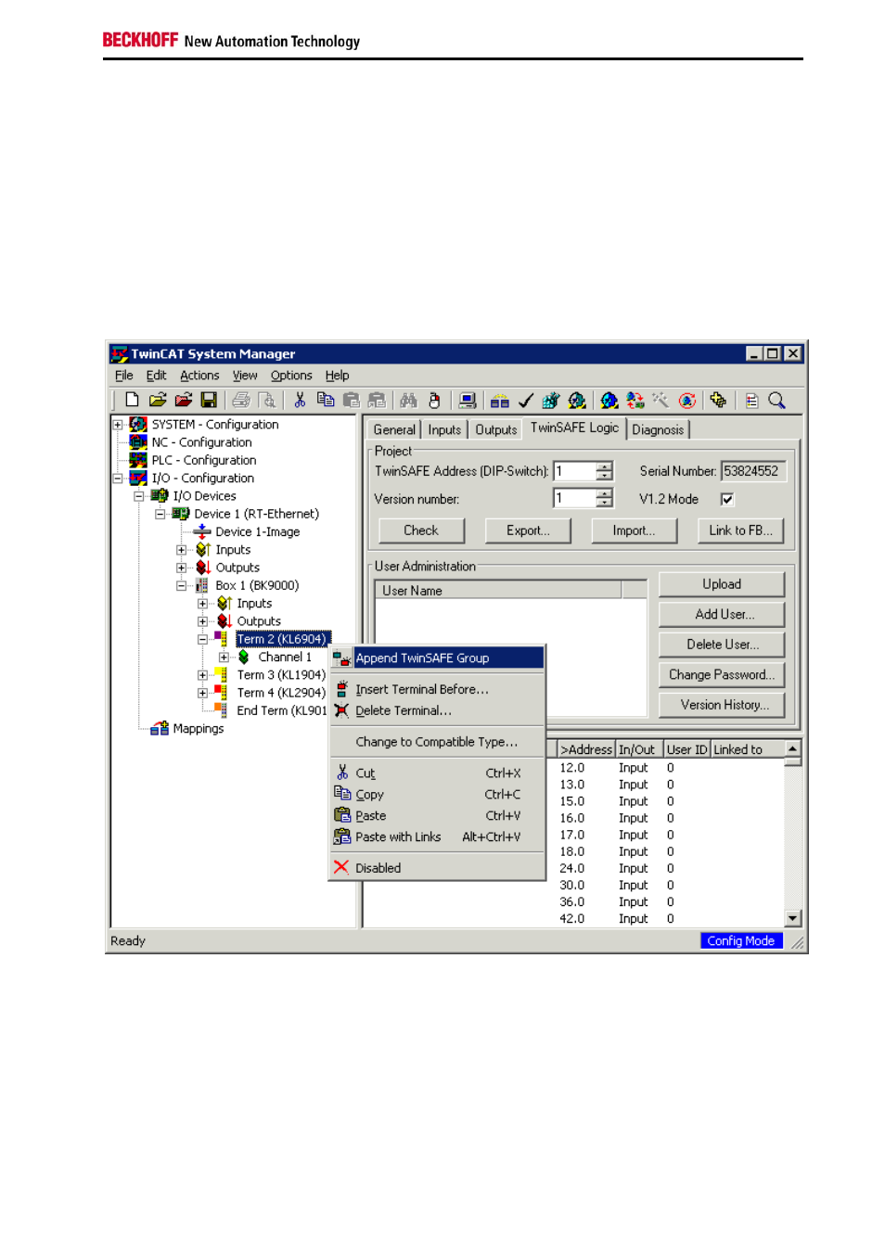Click in the TwinSAFE Address input field
This screenshot has width=885, height=1252.
click(574, 471)
